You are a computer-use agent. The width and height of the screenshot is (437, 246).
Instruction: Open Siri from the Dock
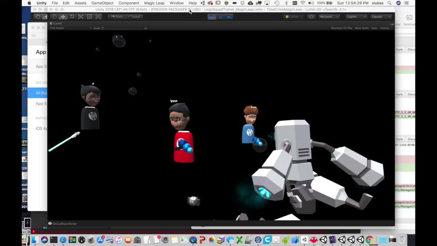[44, 240]
